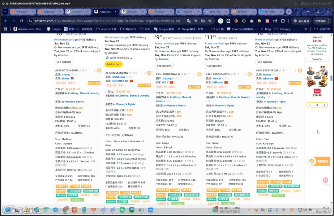Open a new Chrome tab with plus button

(x=289, y=12)
